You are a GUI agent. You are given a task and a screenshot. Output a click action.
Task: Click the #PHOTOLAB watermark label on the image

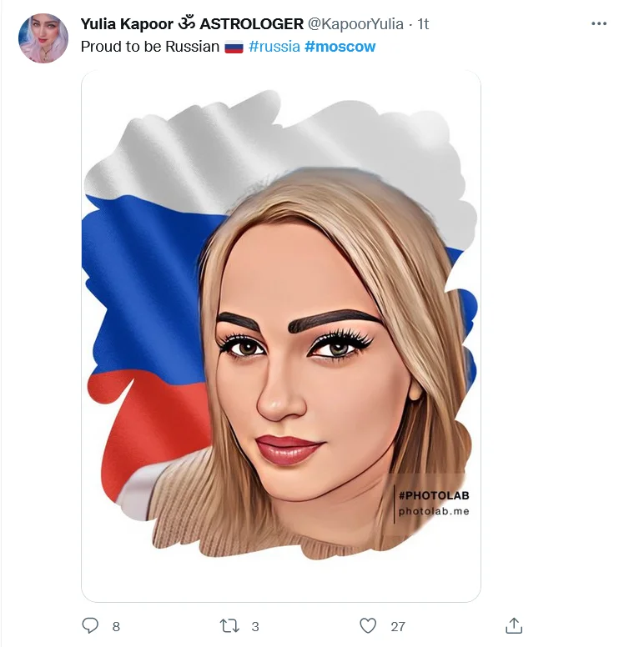click(x=433, y=496)
